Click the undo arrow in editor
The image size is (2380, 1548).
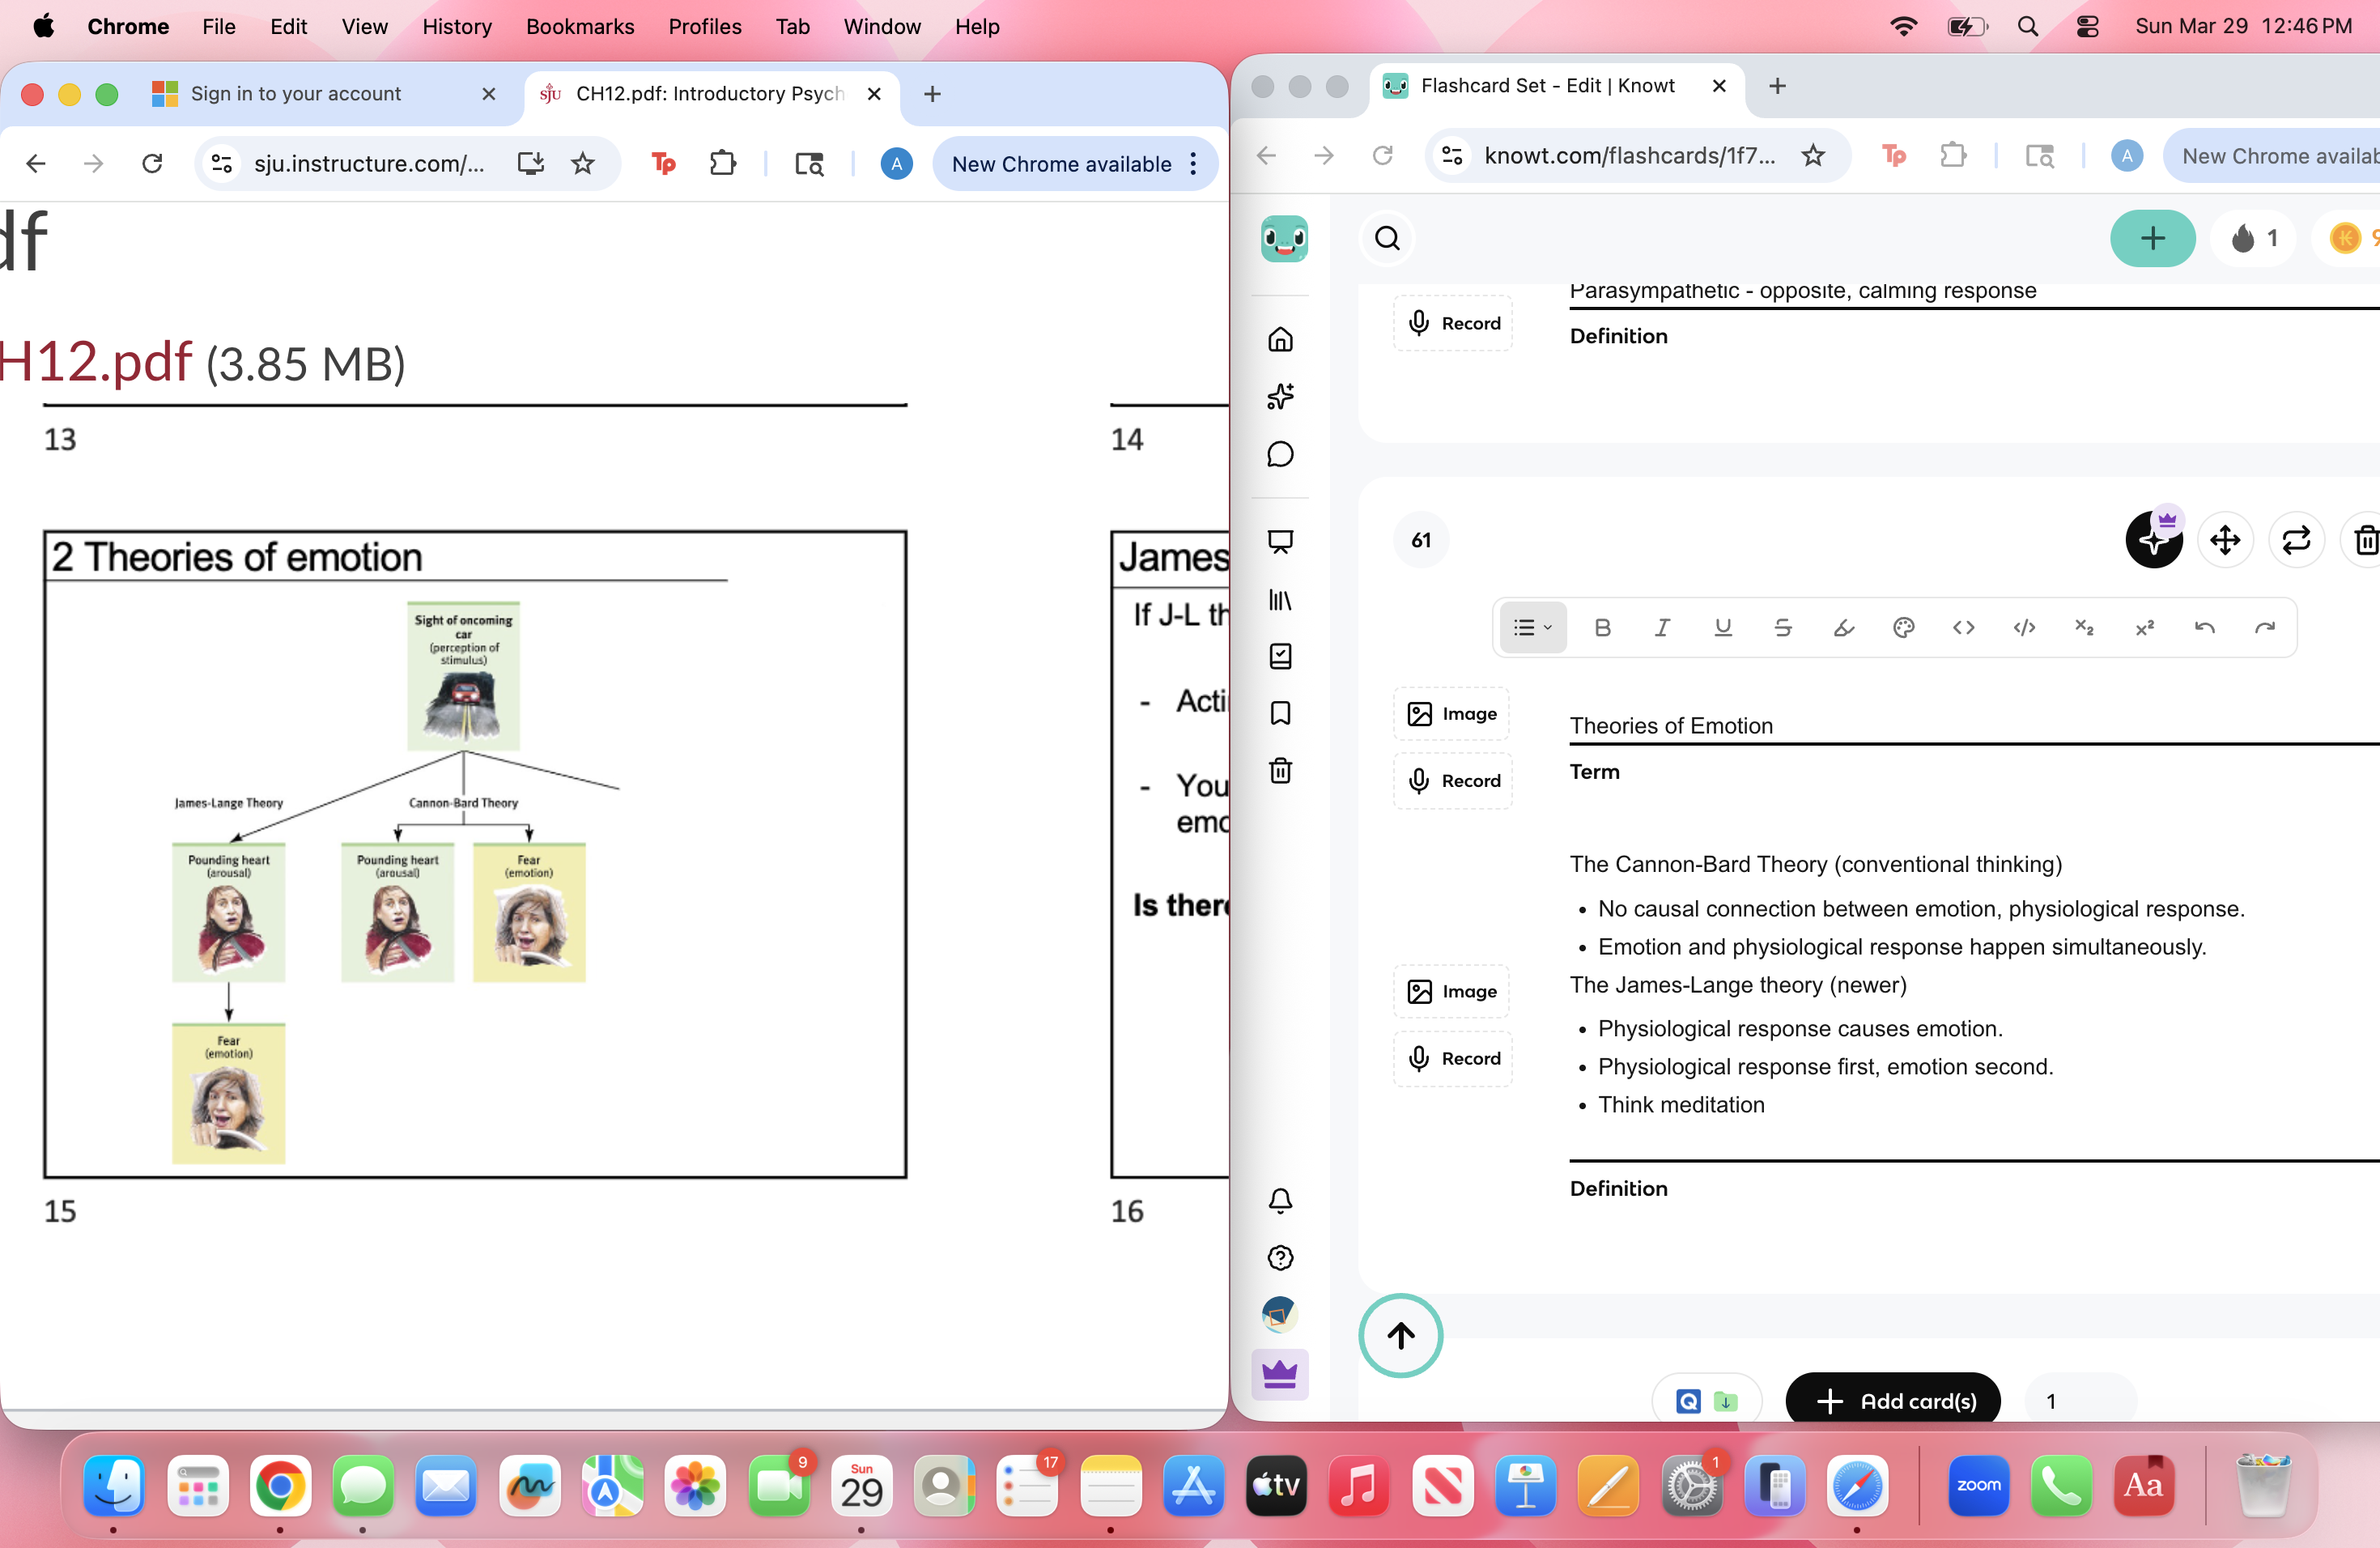point(2204,627)
